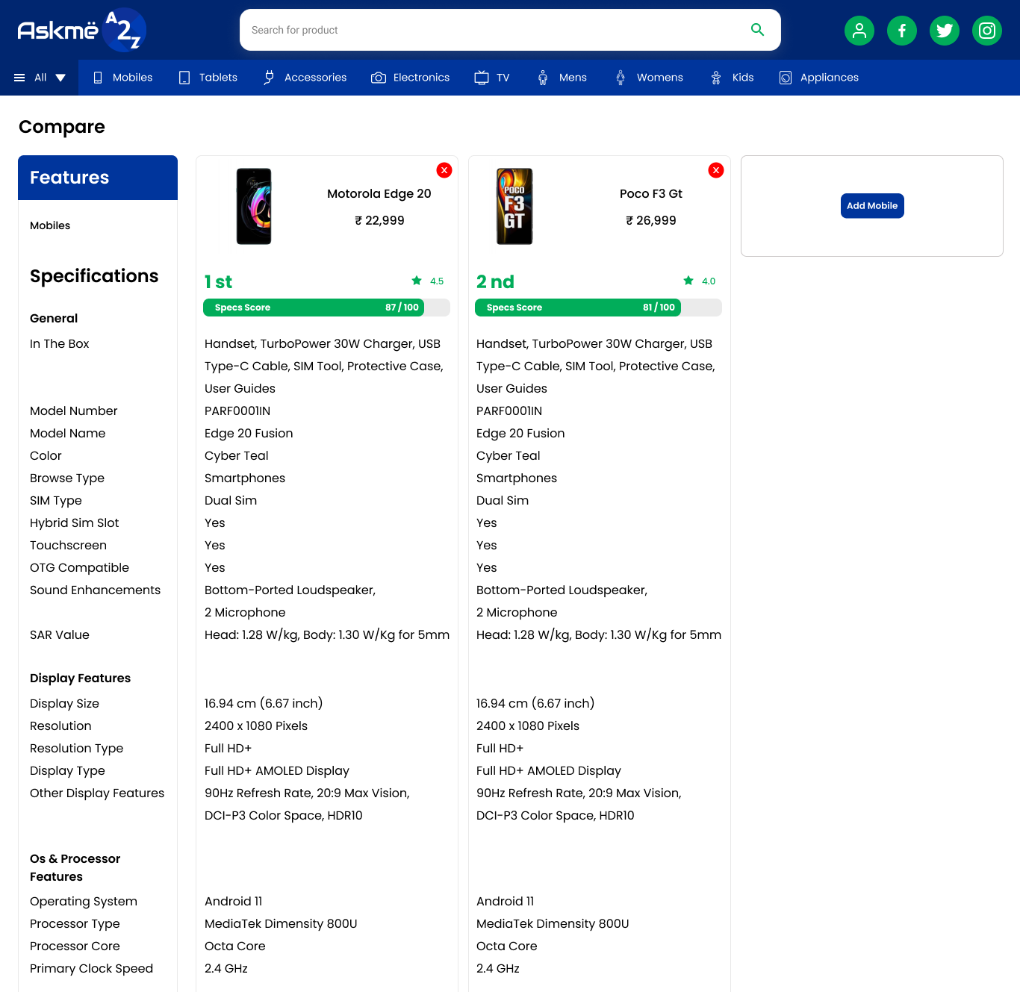Open the Poco F3 GT phone image
1020x992 pixels.
514,206
